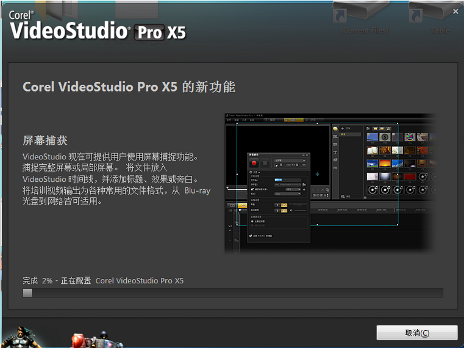Click the 'Corel VideoStudio Pro X5 的新功能' title
Viewport: 464px width, 348px height.
(x=129, y=87)
